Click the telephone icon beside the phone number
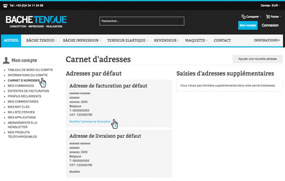The height and width of the screenshot is (181, 285). (5, 6)
